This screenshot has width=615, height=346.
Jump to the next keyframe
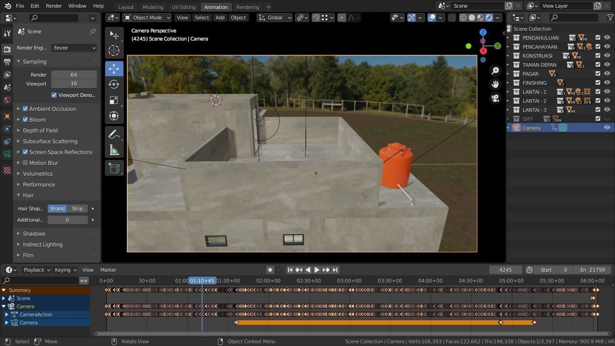[326, 270]
